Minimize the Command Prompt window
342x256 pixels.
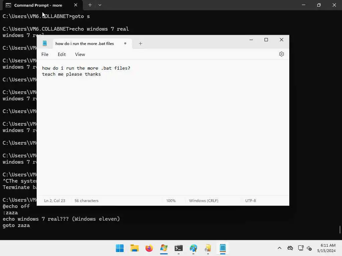pyautogui.click(x=303, y=5)
